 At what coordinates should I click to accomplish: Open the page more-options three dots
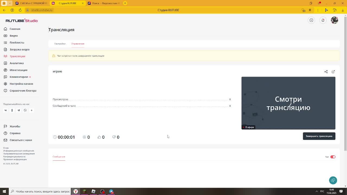(x=318, y=10)
